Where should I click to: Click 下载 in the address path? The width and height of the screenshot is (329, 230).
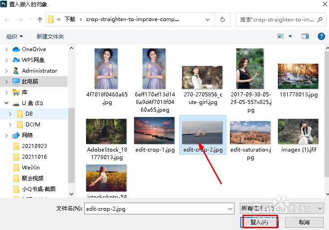point(69,19)
